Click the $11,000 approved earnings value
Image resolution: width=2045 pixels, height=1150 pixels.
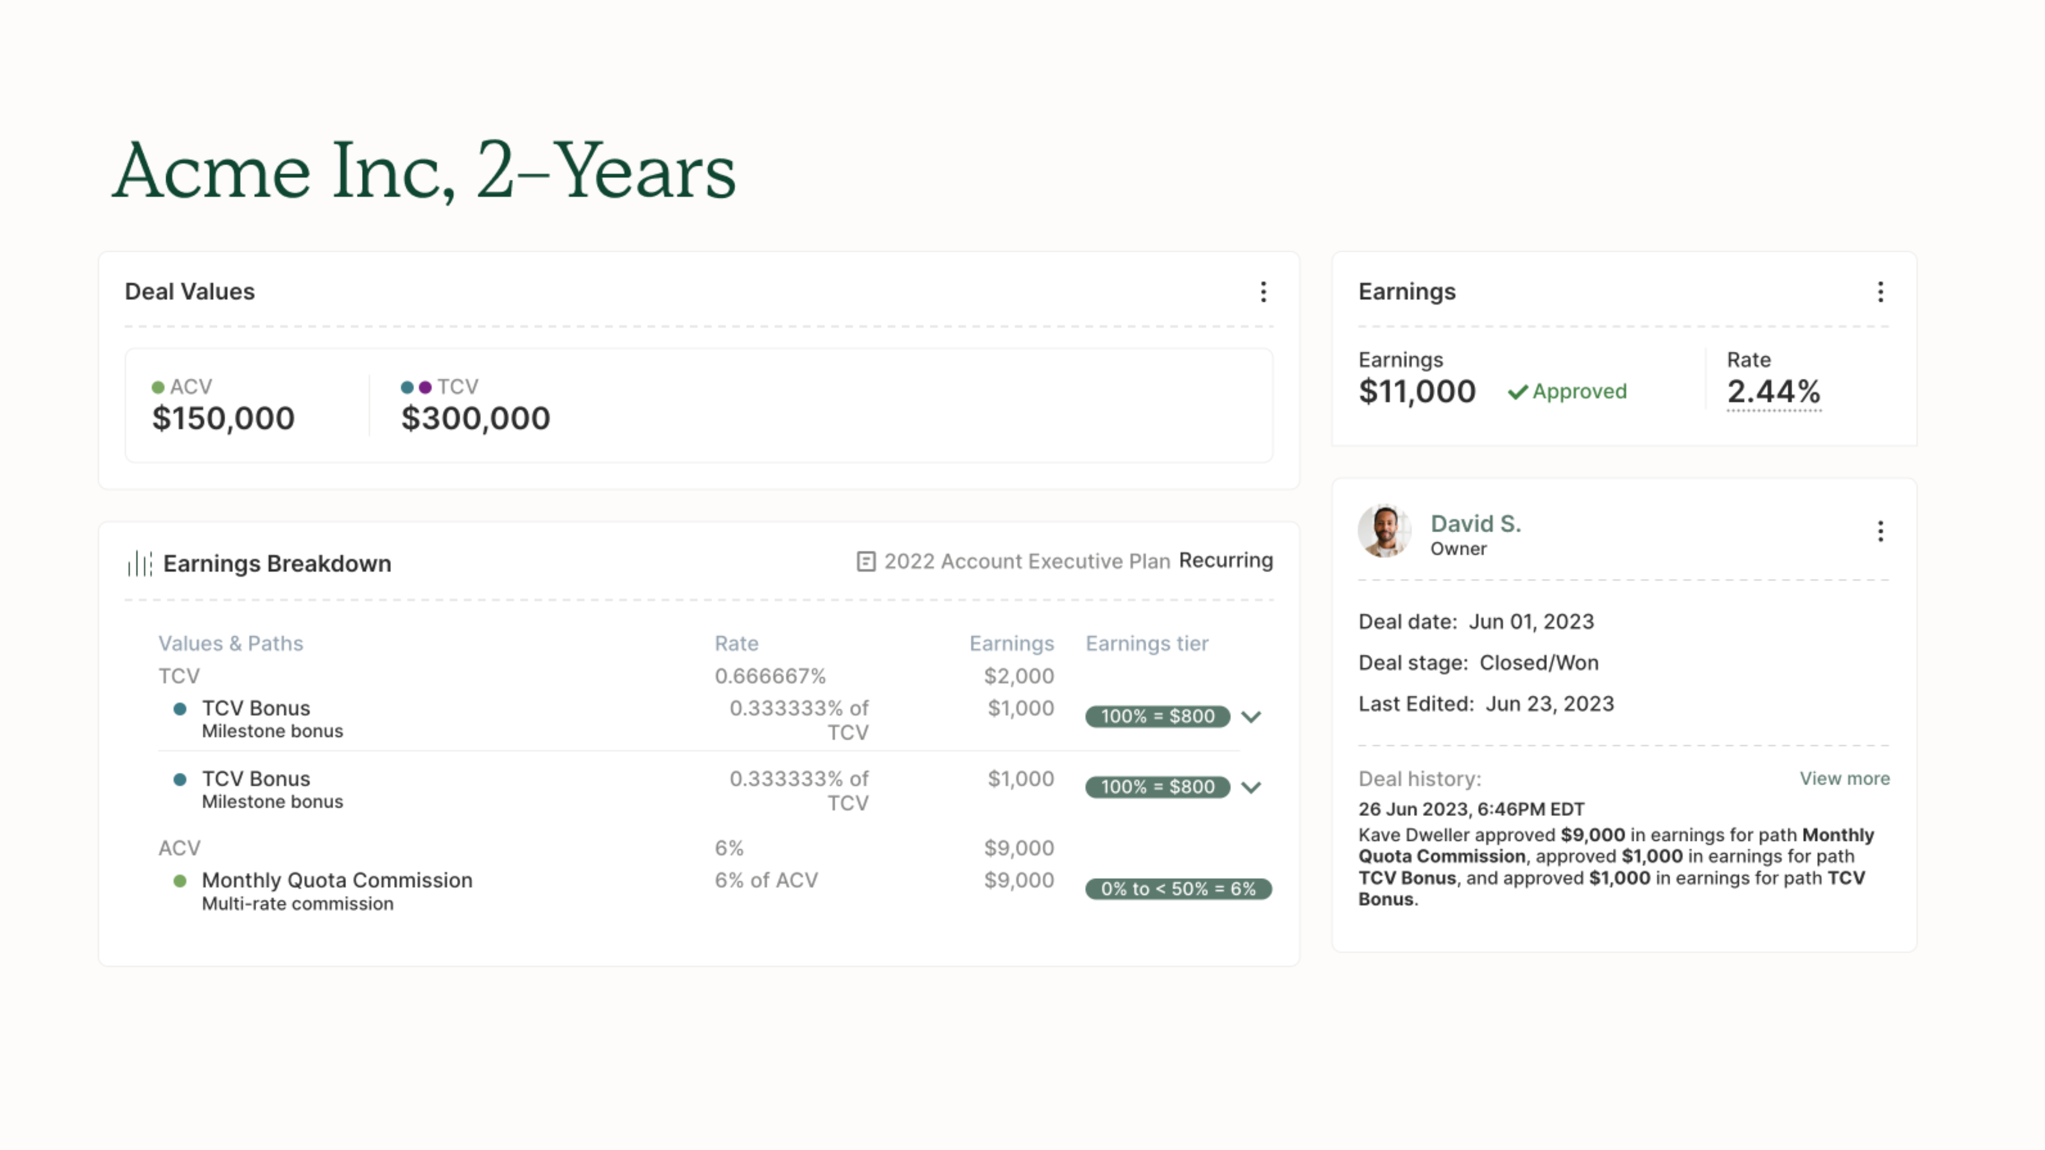pos(1418,390)
